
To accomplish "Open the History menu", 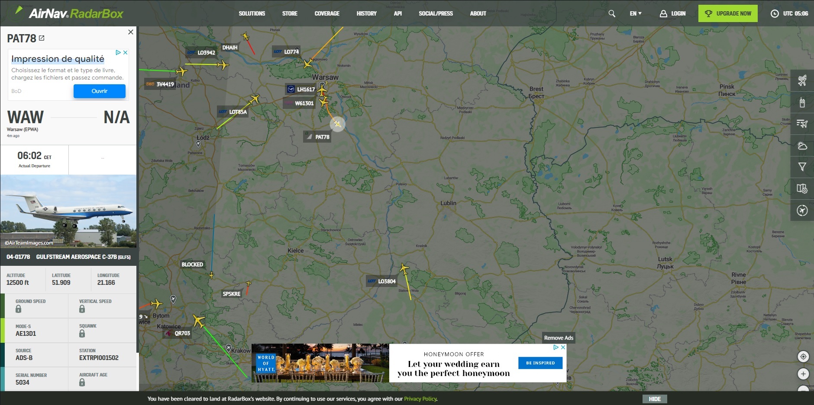I will (x=366, y=13).
